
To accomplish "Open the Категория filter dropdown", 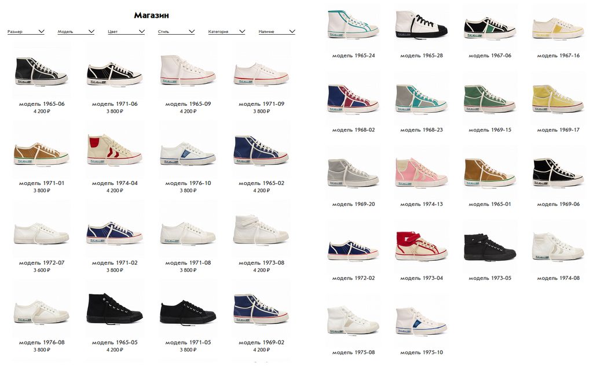I will 226,32.
